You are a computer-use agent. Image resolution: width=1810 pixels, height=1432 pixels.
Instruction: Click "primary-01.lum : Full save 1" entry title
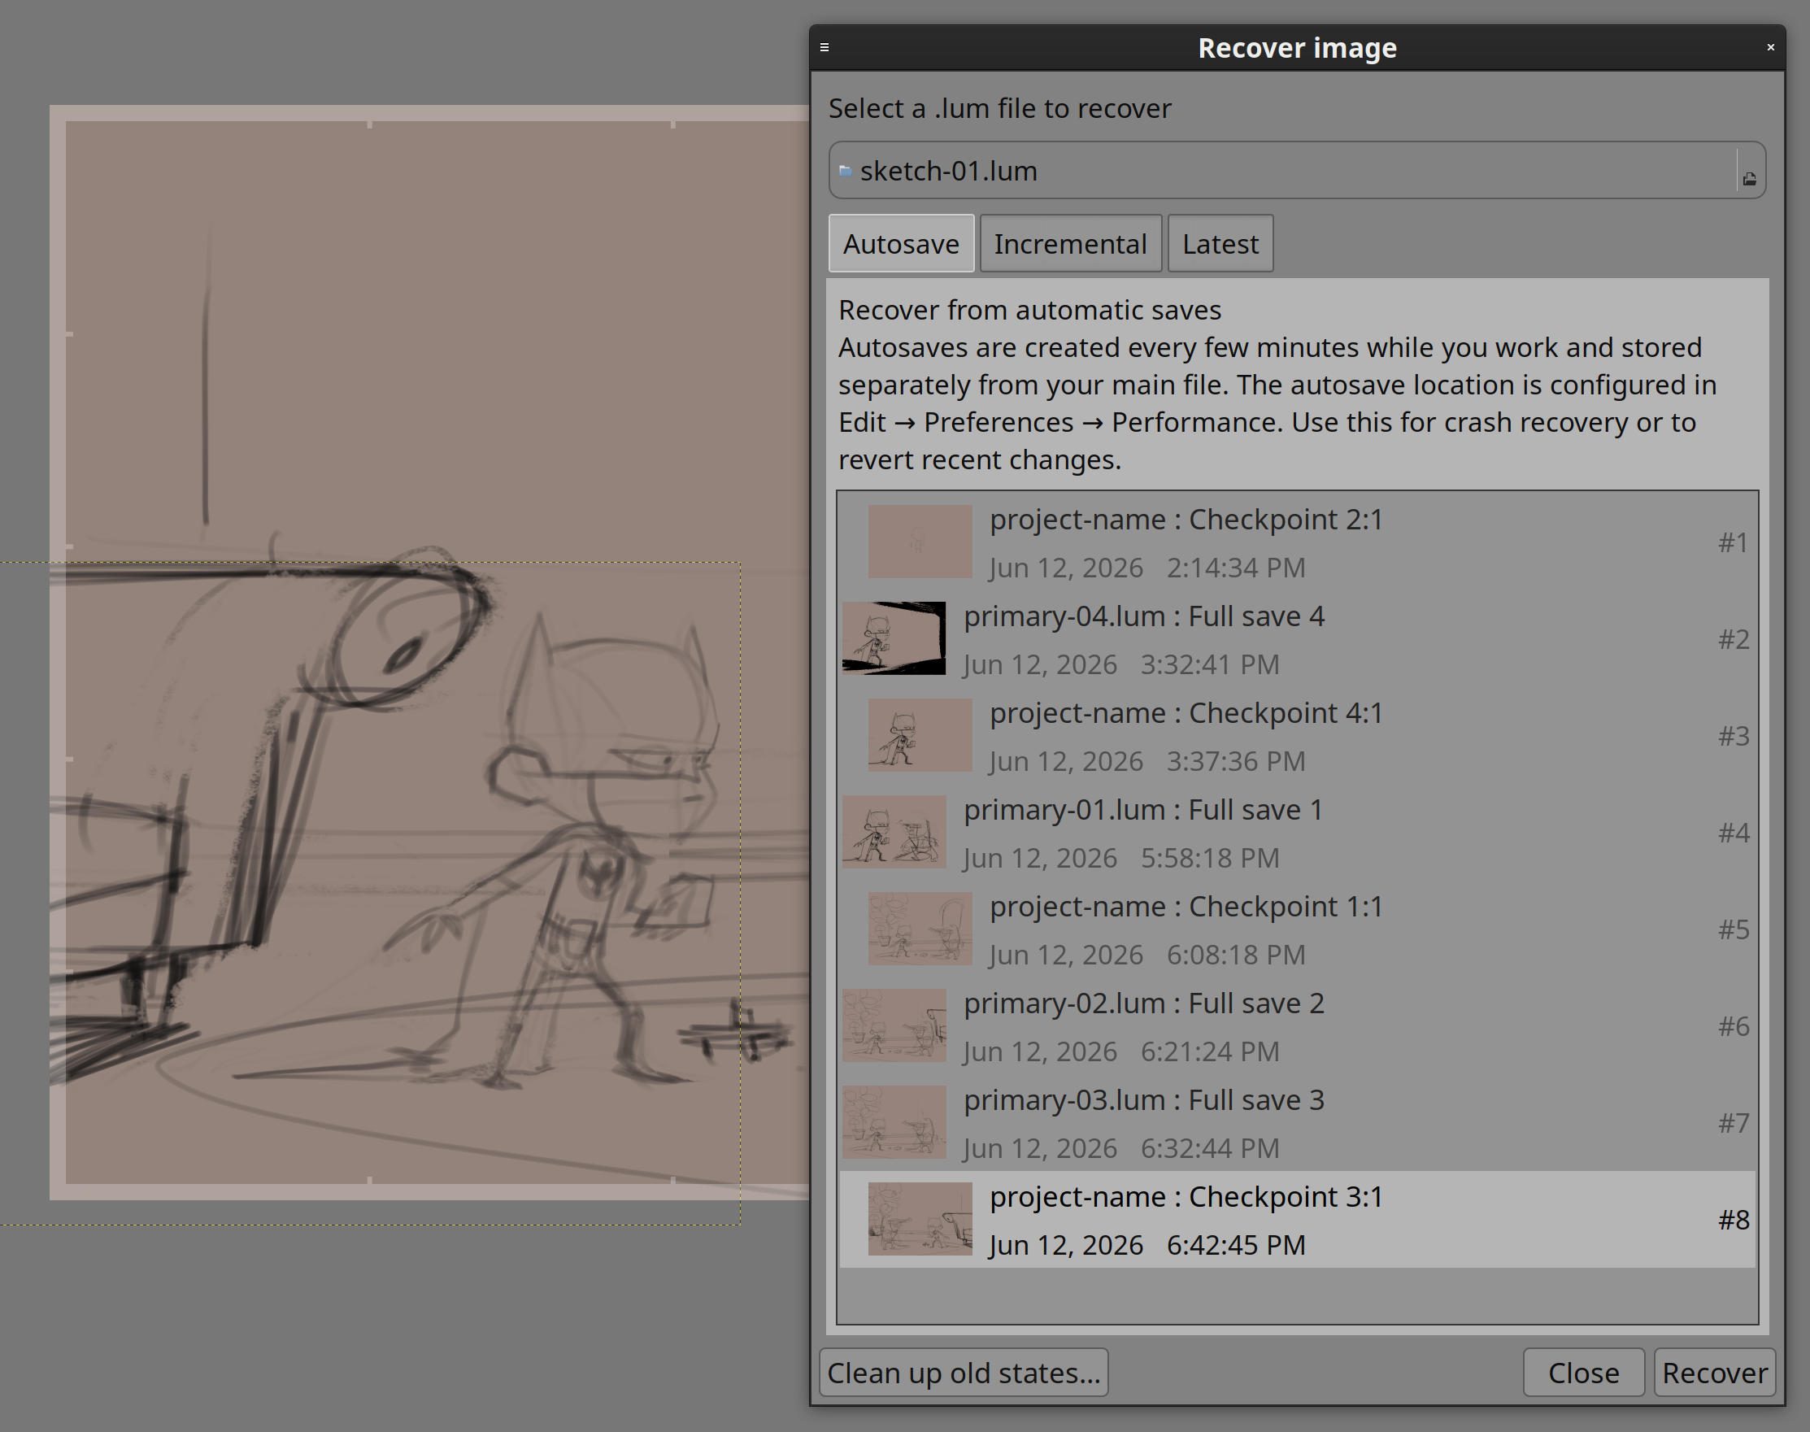pos(1142,810)
